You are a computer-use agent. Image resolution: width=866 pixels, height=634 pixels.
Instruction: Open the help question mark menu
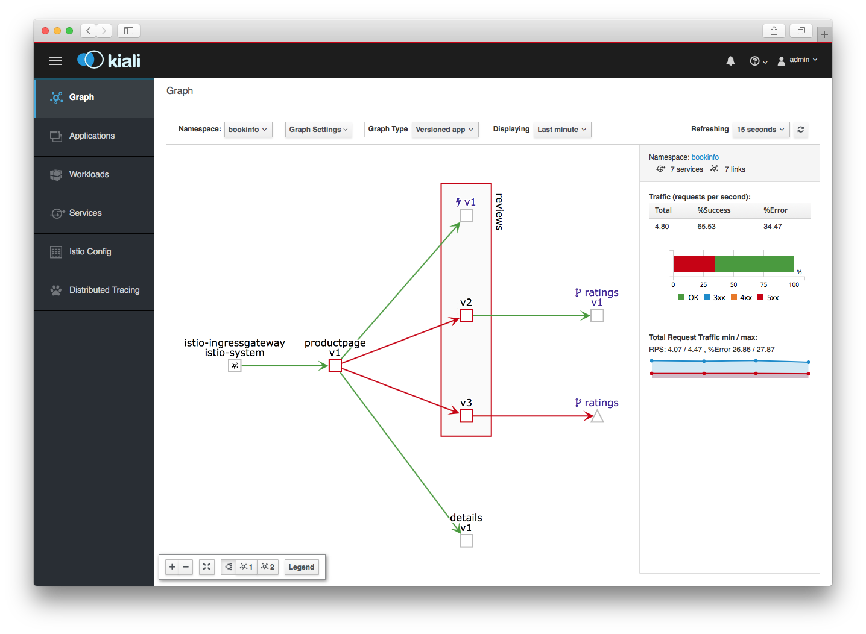click(x=757, y=61)
